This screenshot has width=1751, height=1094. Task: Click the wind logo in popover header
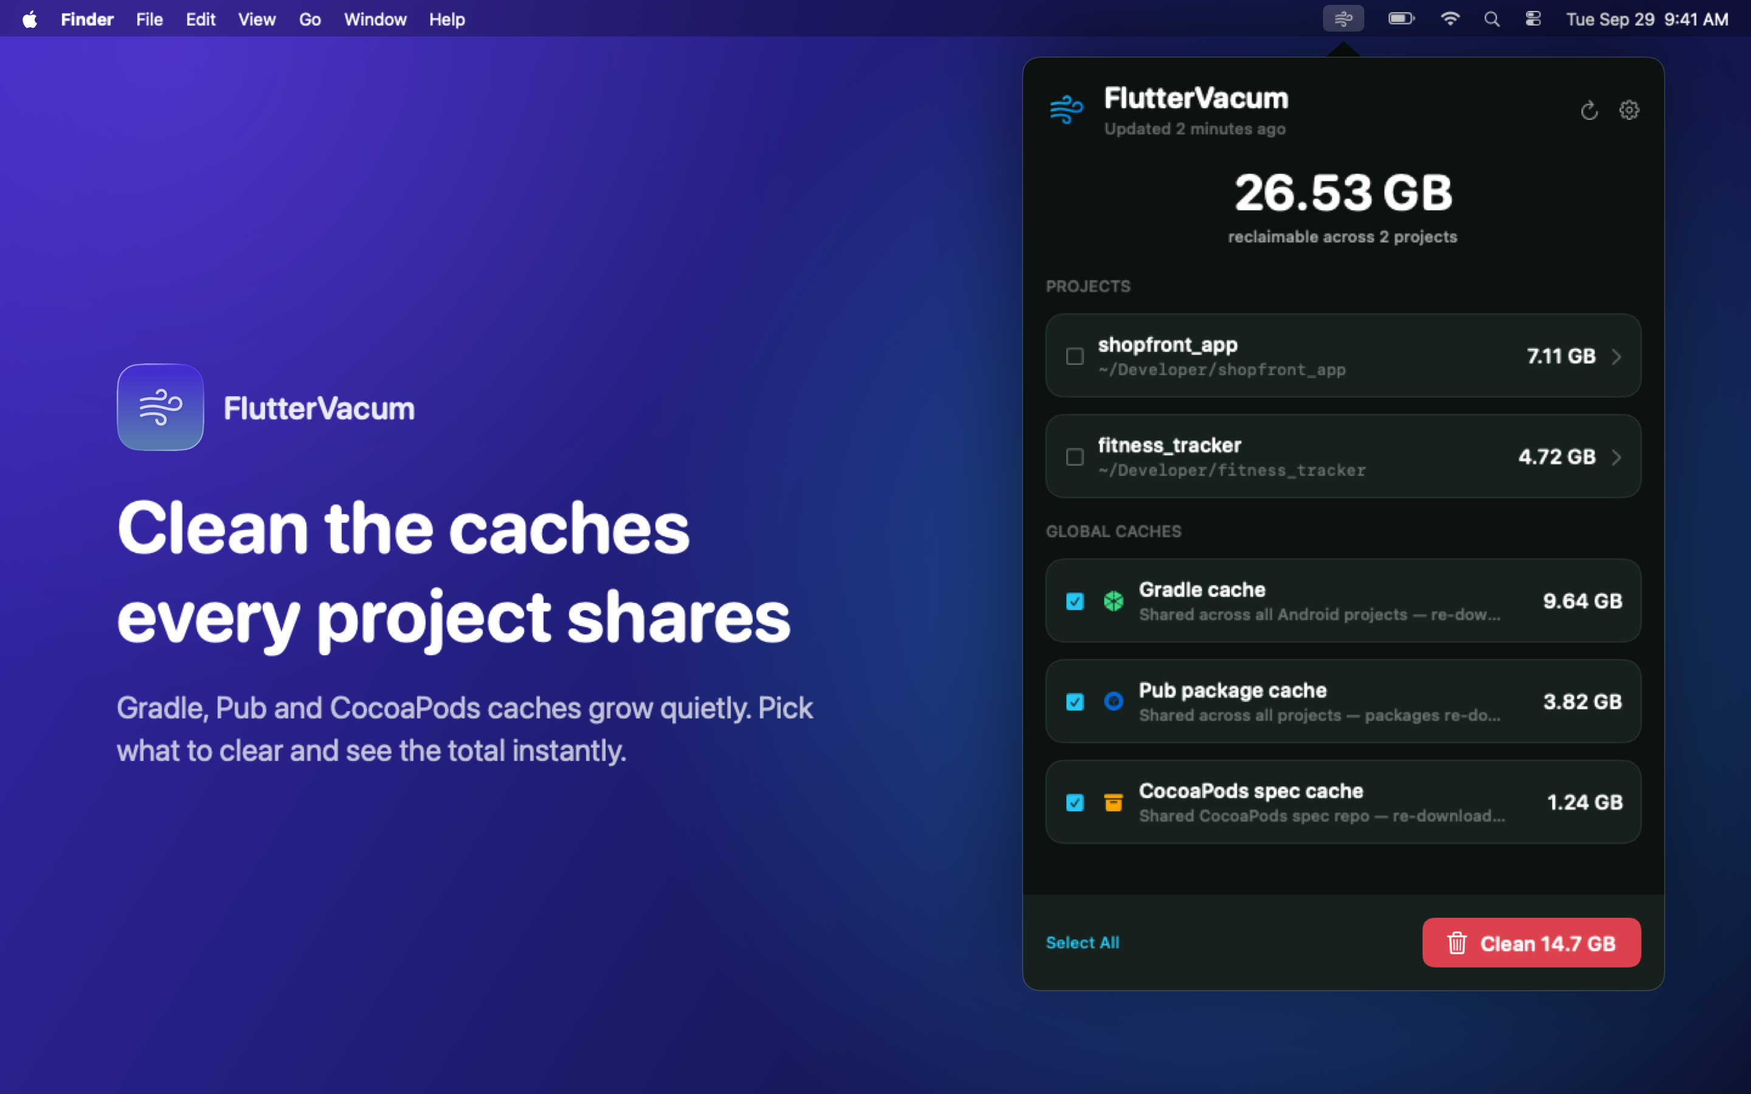click(1066, 110)
